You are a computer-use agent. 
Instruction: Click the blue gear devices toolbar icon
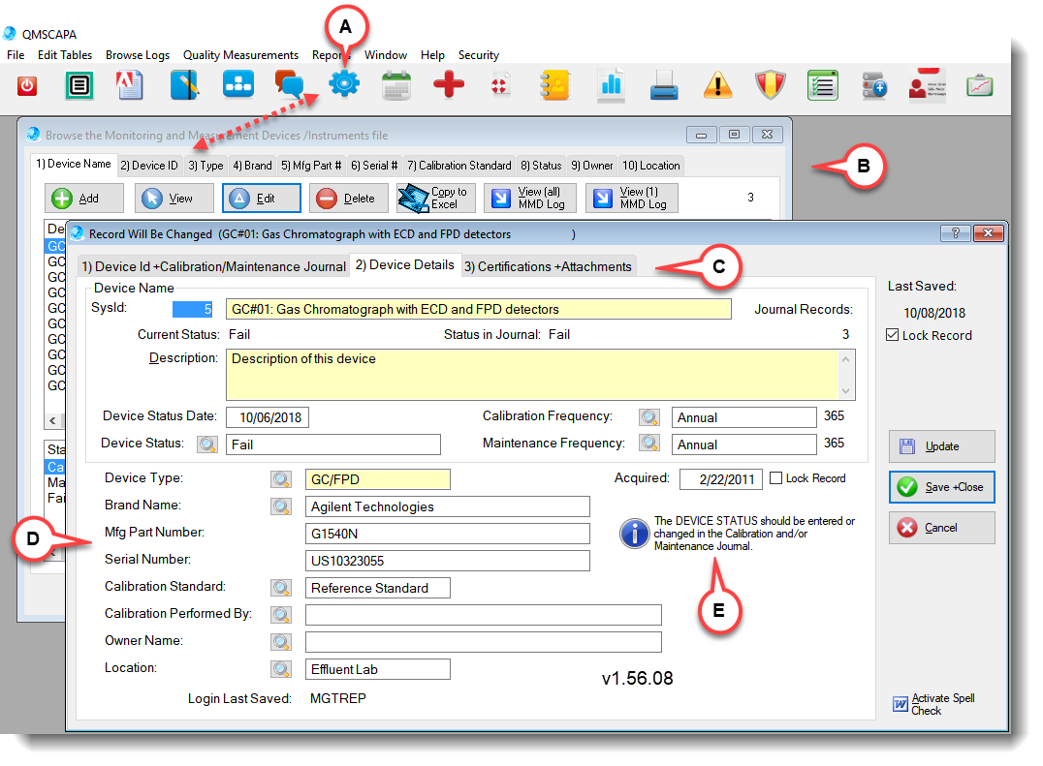[344, 85]
